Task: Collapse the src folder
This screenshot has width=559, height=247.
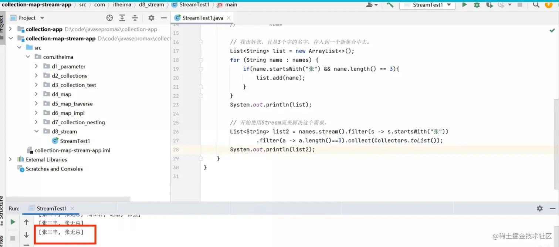Action: coord(19,48)
